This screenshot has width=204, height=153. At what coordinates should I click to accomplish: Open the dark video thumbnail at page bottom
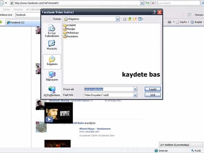[x=57, y=144]
